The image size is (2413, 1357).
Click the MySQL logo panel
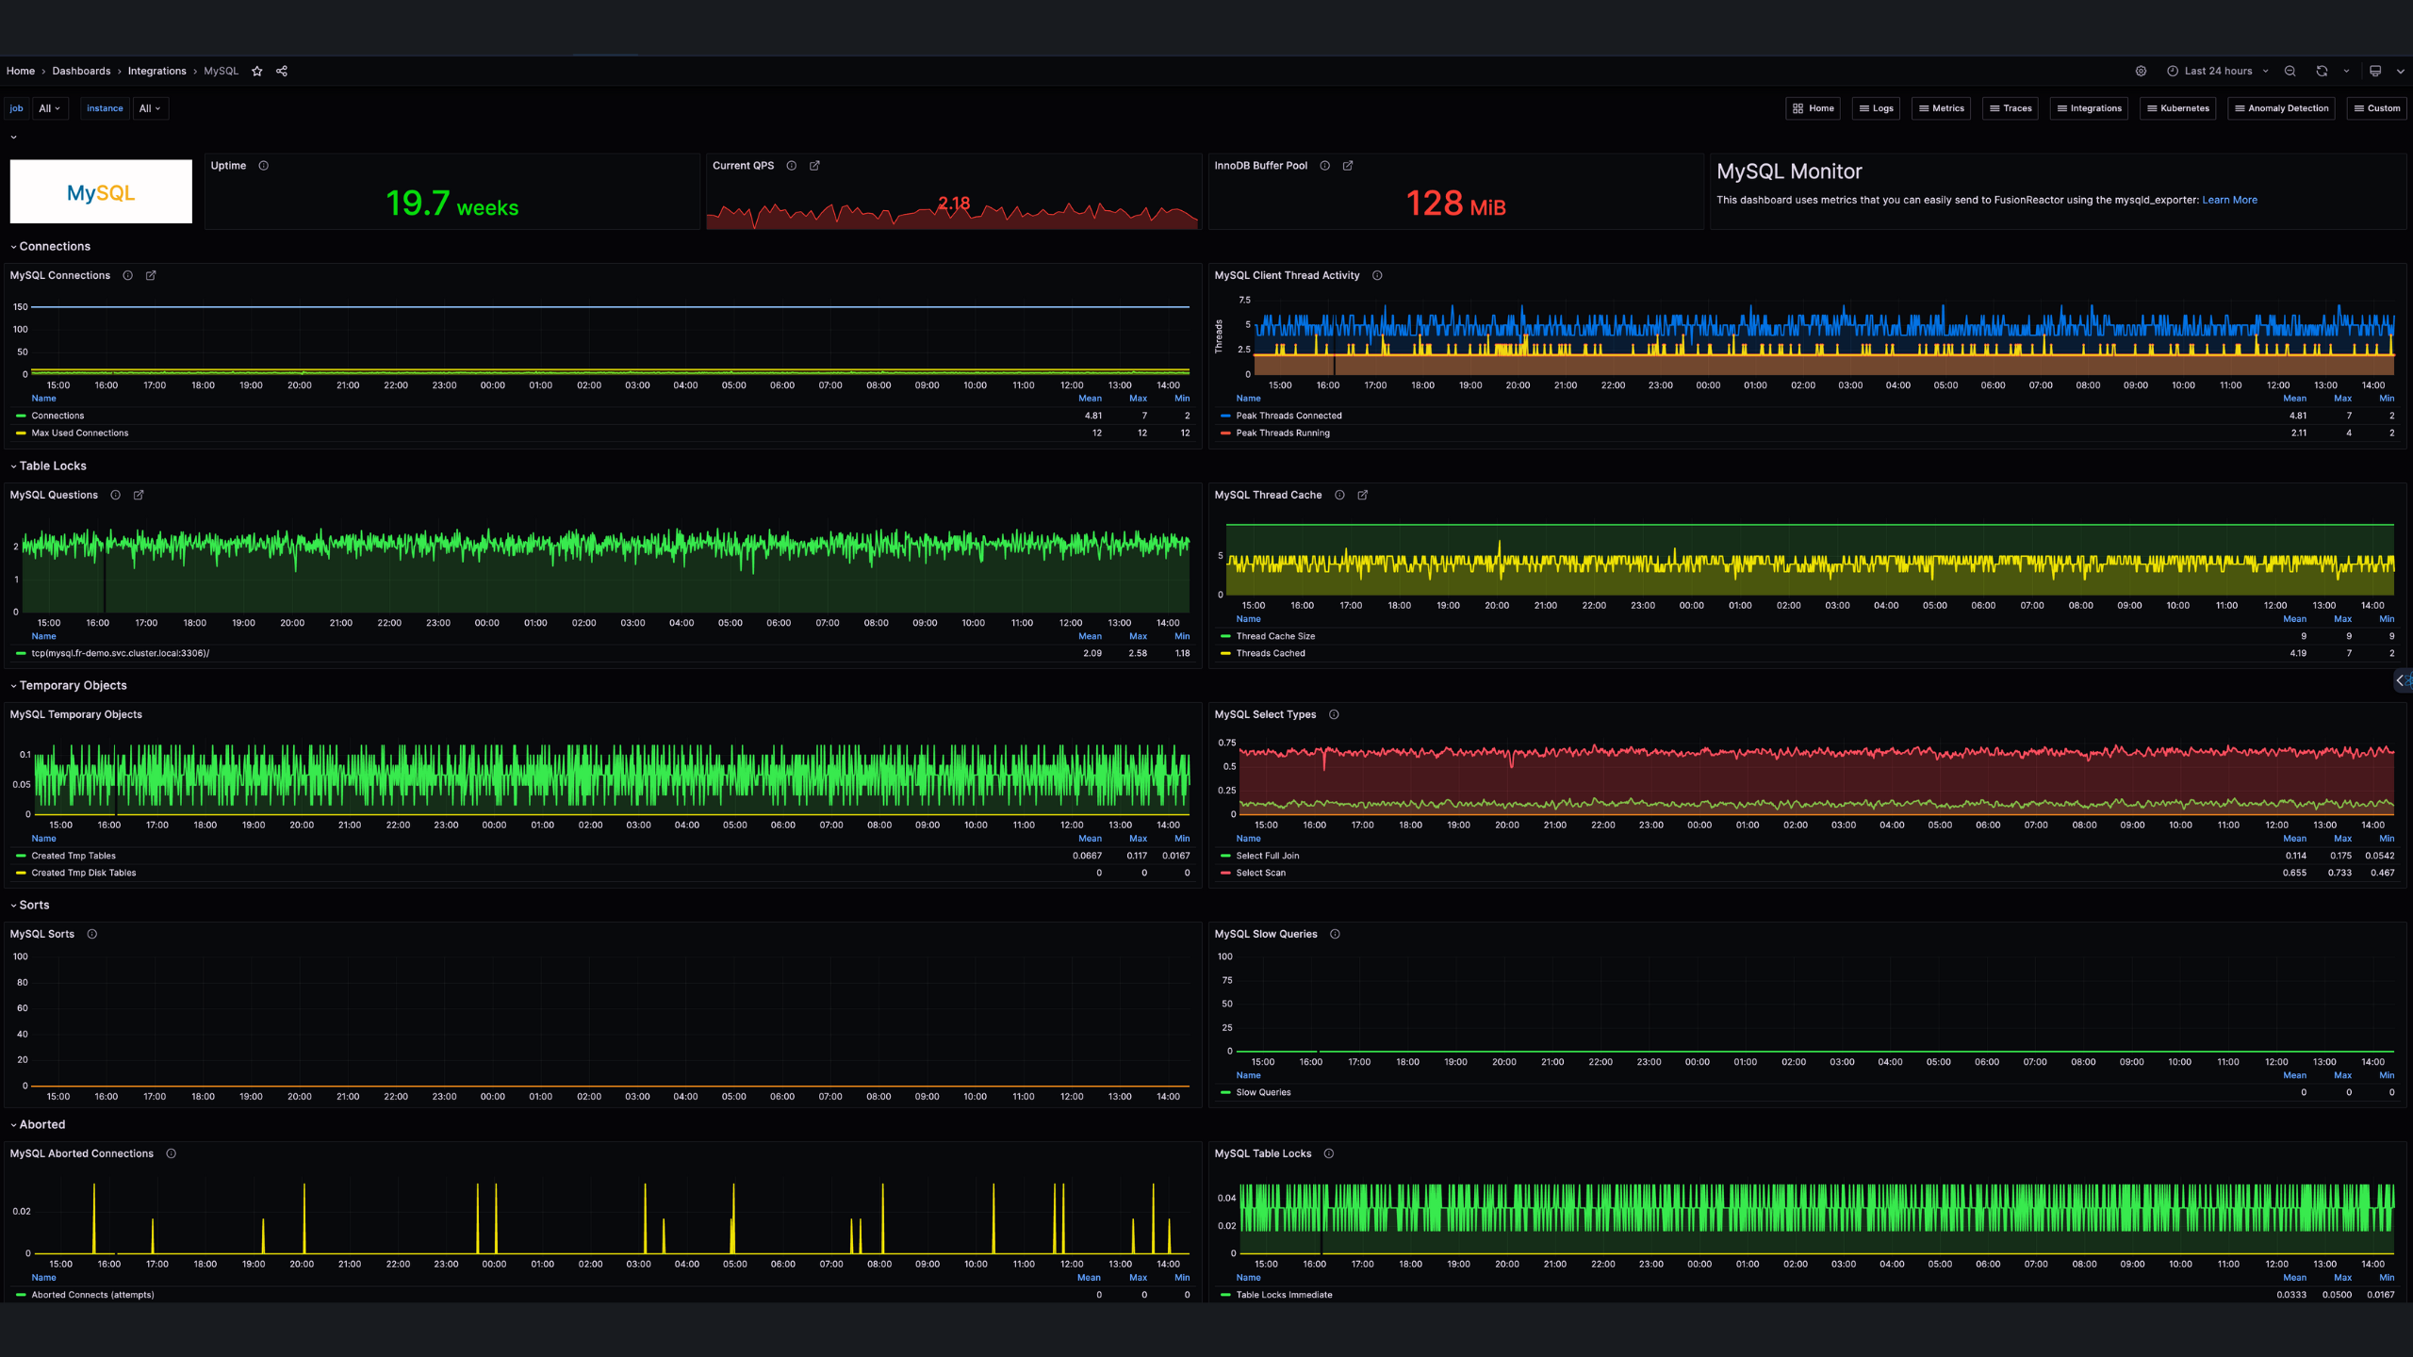[101, 191]
